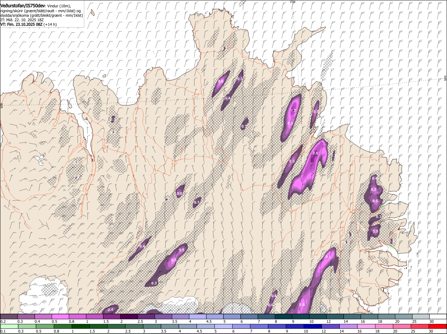Click the 15W meridian label at map top
The image size is (447, 334).
(x=292, y=2)
